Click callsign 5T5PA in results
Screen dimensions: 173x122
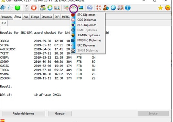pos(5,45)
